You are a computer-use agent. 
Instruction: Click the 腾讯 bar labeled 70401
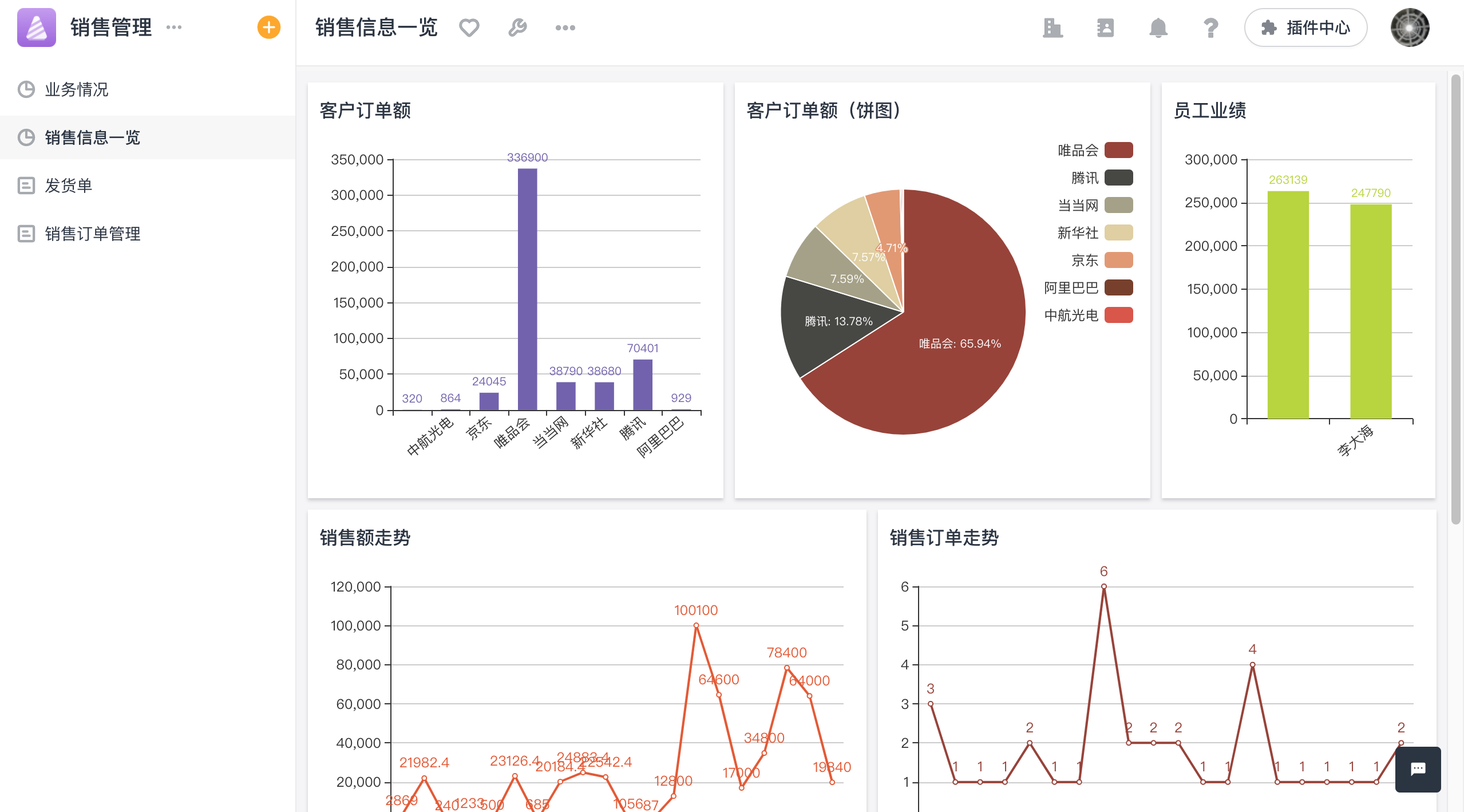click(643, 385)
